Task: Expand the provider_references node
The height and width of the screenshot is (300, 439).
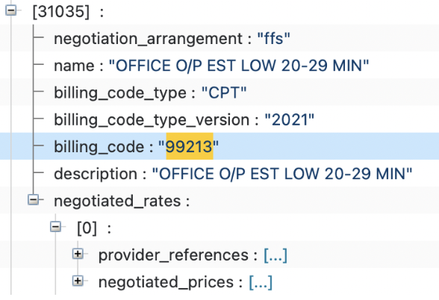Action: point(78,254)
